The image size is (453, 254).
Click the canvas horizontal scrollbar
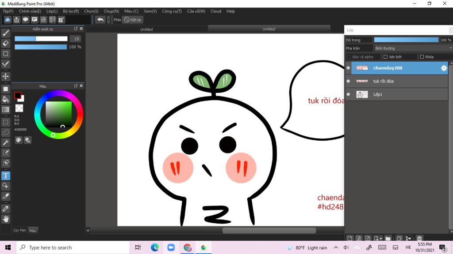[x=269, y=230]
